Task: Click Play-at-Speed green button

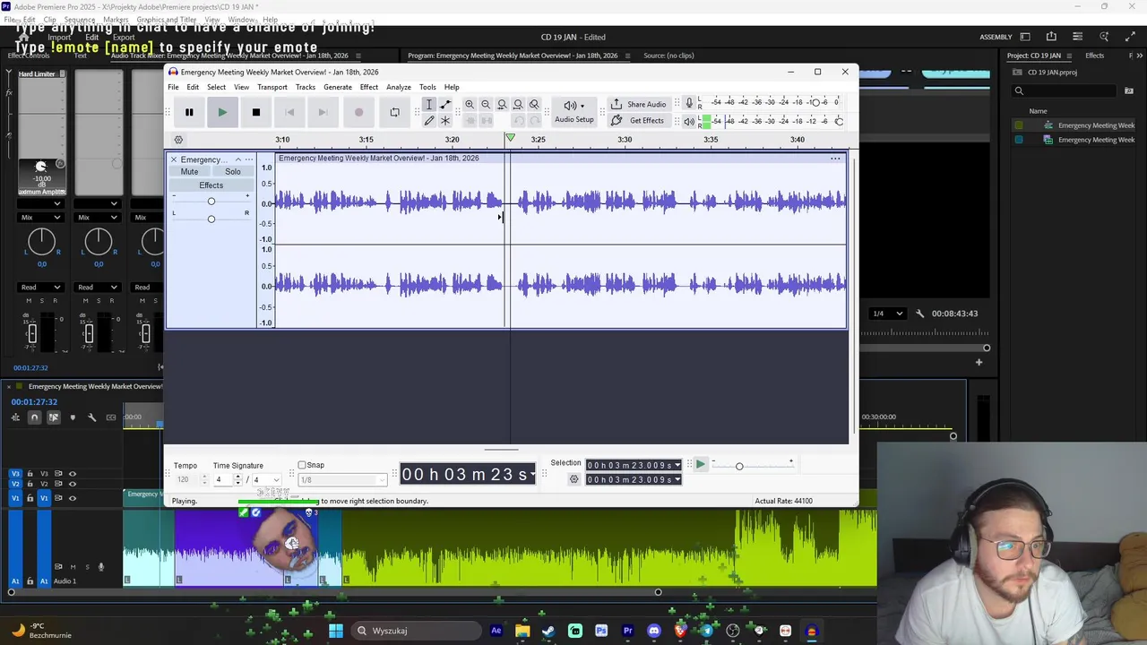Action: coord(701,465)
